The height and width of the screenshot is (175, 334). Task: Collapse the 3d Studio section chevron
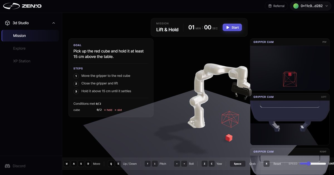54,23
